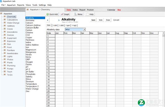
Task: Click the Dose button
Action: (108, 20)
